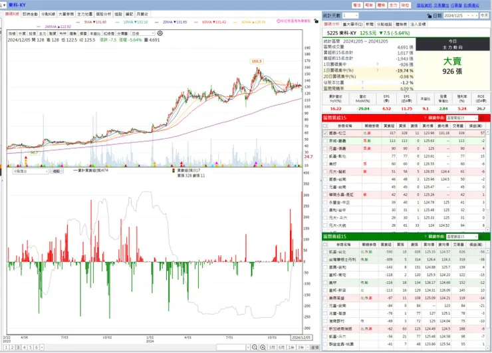492x353 pixels.
Task: Tick the checkbox for 凱基-台北
Action: click(x=325, y=252)
